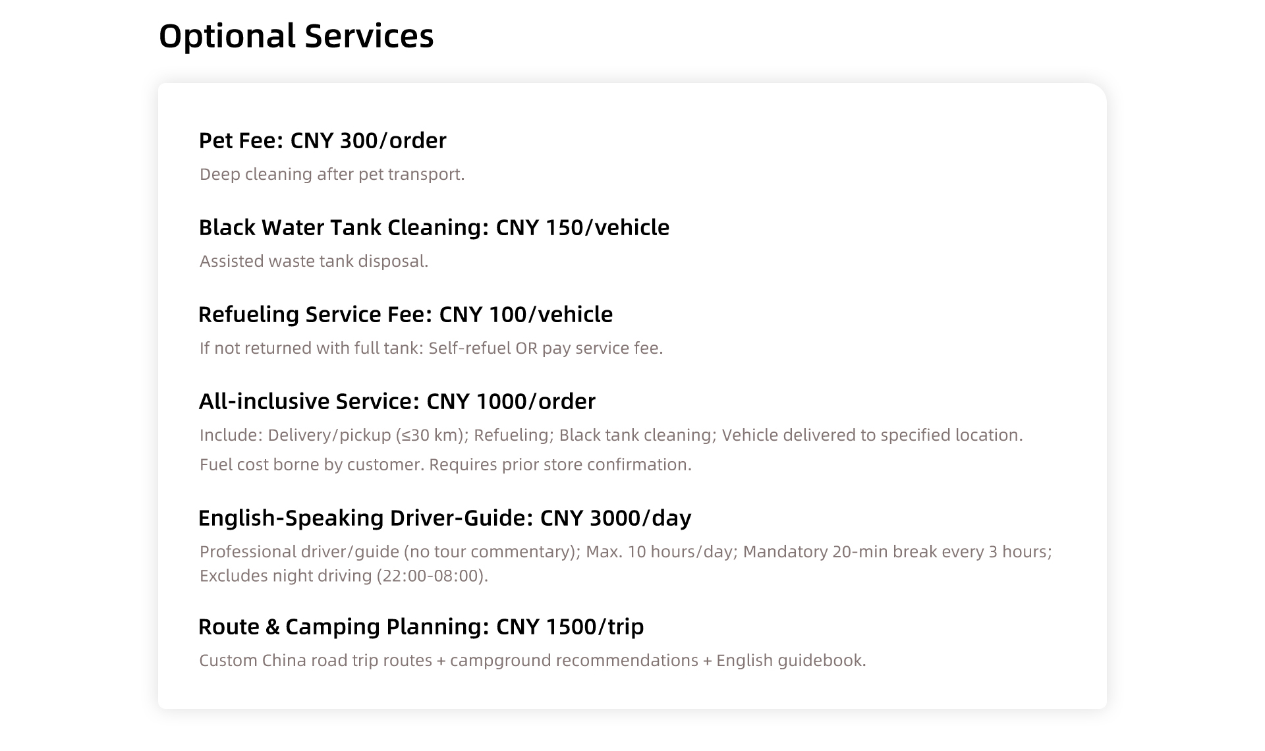The width and height of the screenshot is (1265, 751).
Task: Click the self-refuel or pay service fee note
Action: point(432,348)
